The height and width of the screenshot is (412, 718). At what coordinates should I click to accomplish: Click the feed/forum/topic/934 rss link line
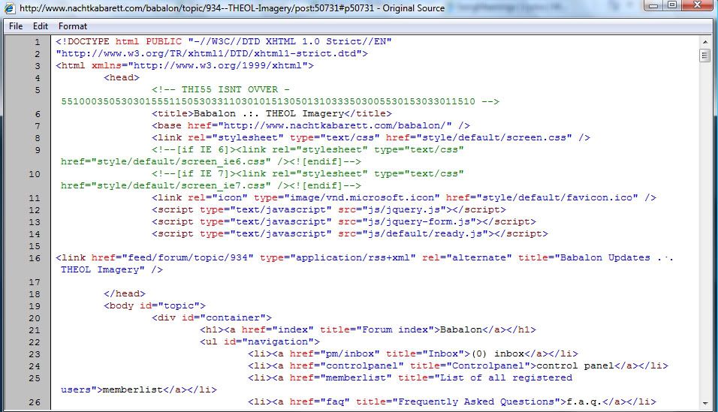click(364, 257)
